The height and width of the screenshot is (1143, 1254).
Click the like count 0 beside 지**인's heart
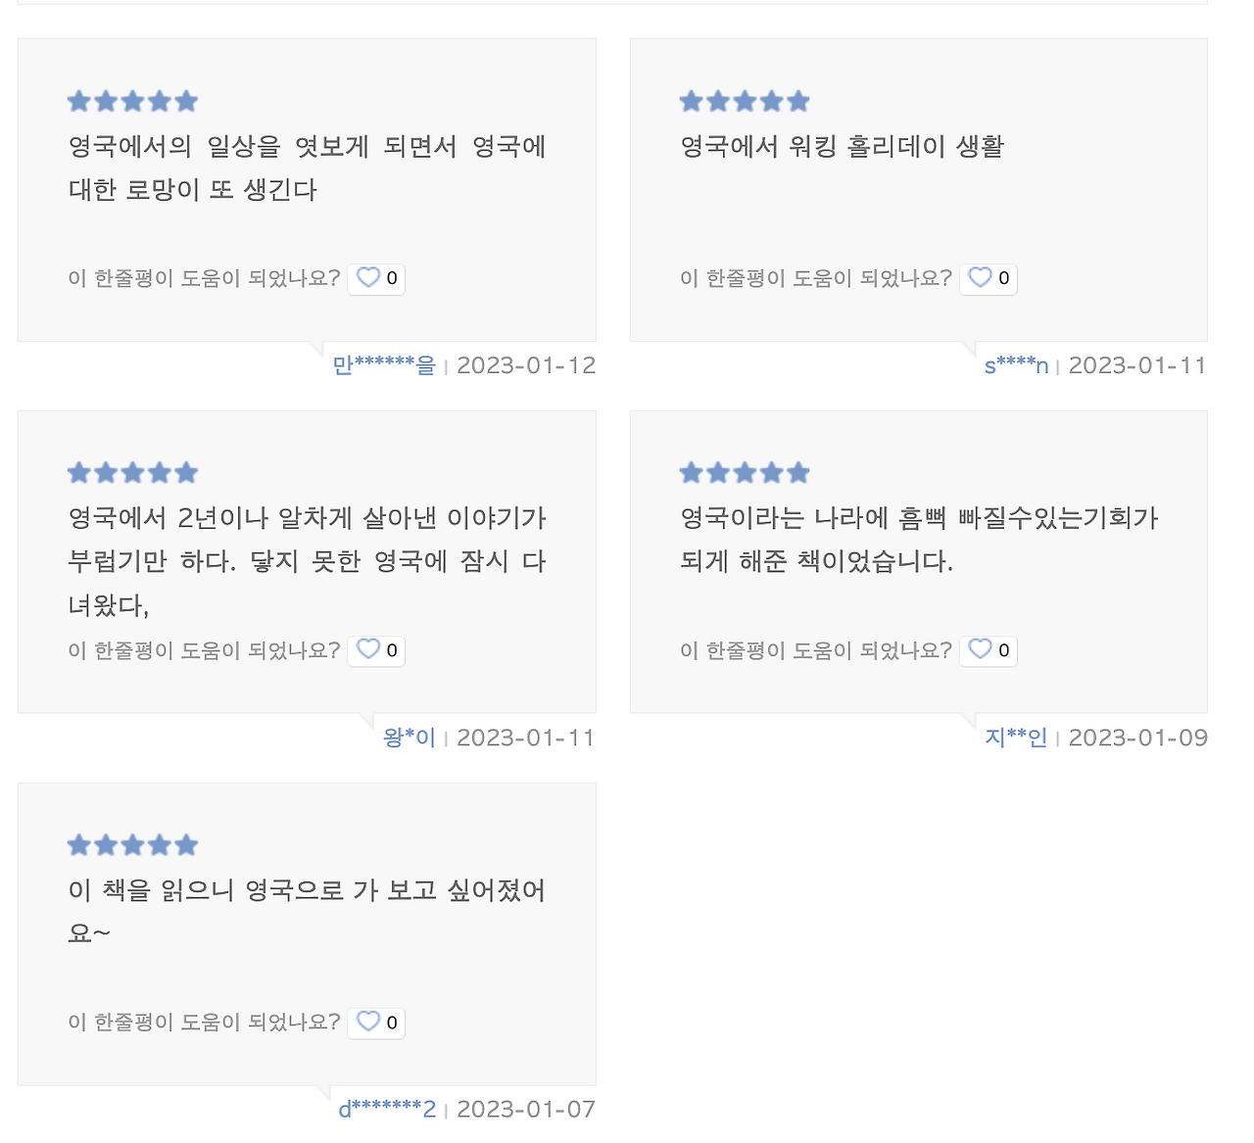(1002, 649)
